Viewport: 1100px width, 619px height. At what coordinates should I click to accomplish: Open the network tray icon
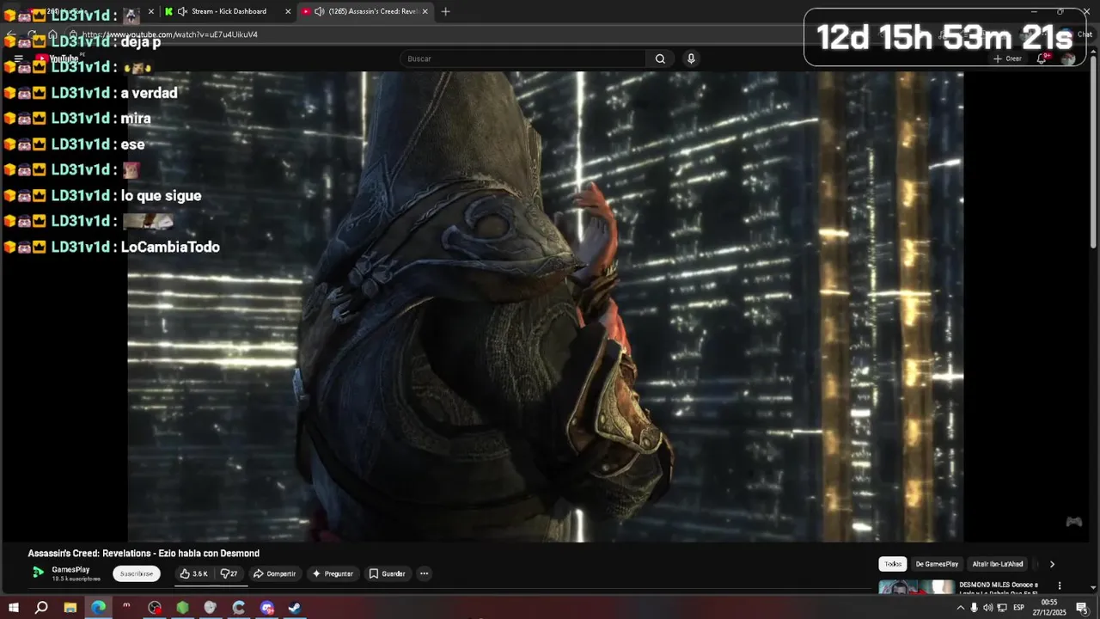[1002, 608]
